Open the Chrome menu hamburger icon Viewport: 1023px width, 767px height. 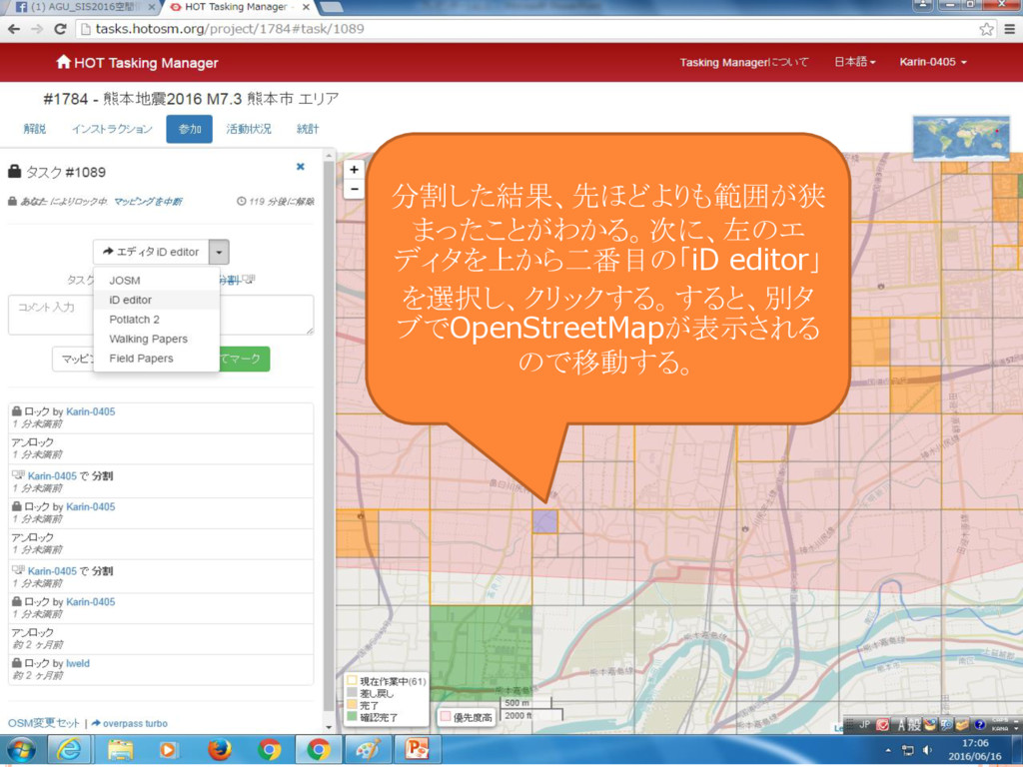click(1008, 29)
